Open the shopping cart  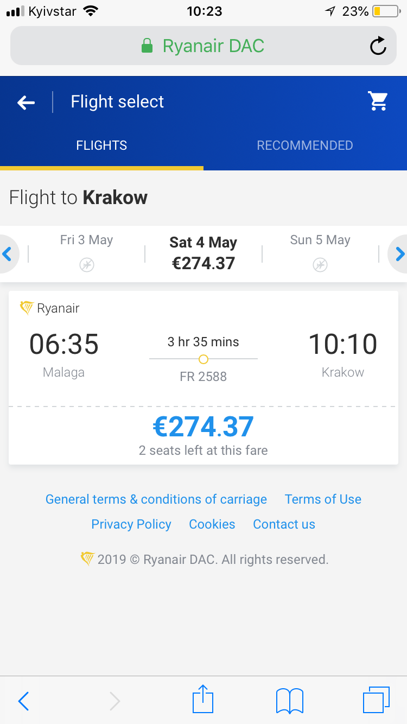[x=378, y=101]
